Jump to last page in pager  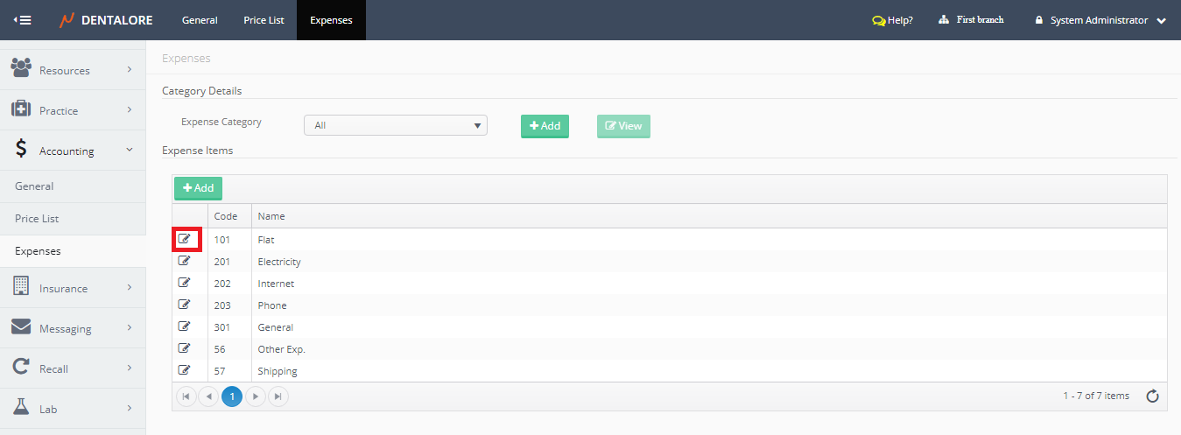(278, 396)
